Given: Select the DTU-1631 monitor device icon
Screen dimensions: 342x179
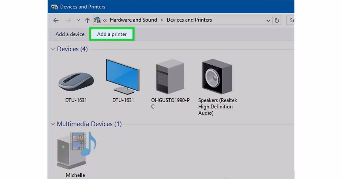Looking at the screenshot, I should point(123,76).
